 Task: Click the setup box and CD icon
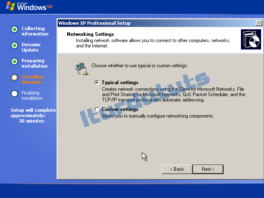click(x=251, y=40)
